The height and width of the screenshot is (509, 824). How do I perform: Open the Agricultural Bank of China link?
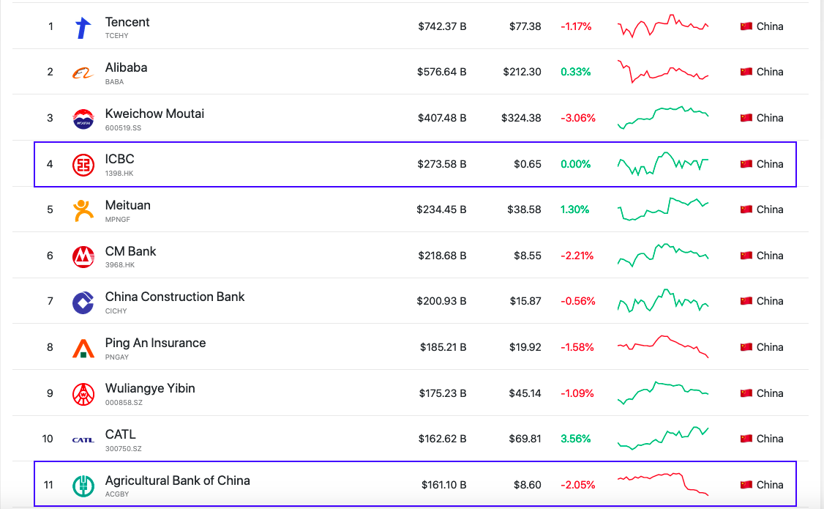coord(177,481)
